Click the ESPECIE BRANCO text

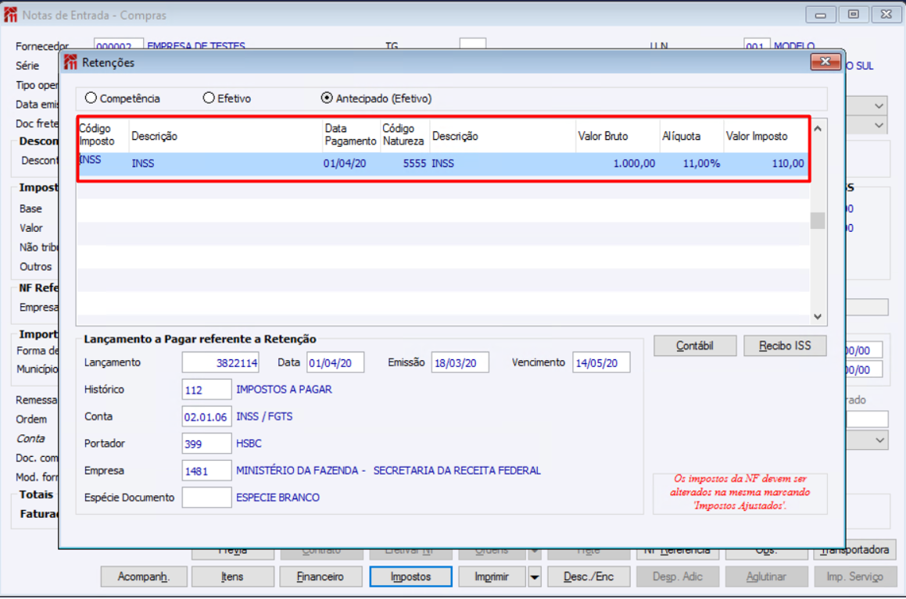[278, 497]
